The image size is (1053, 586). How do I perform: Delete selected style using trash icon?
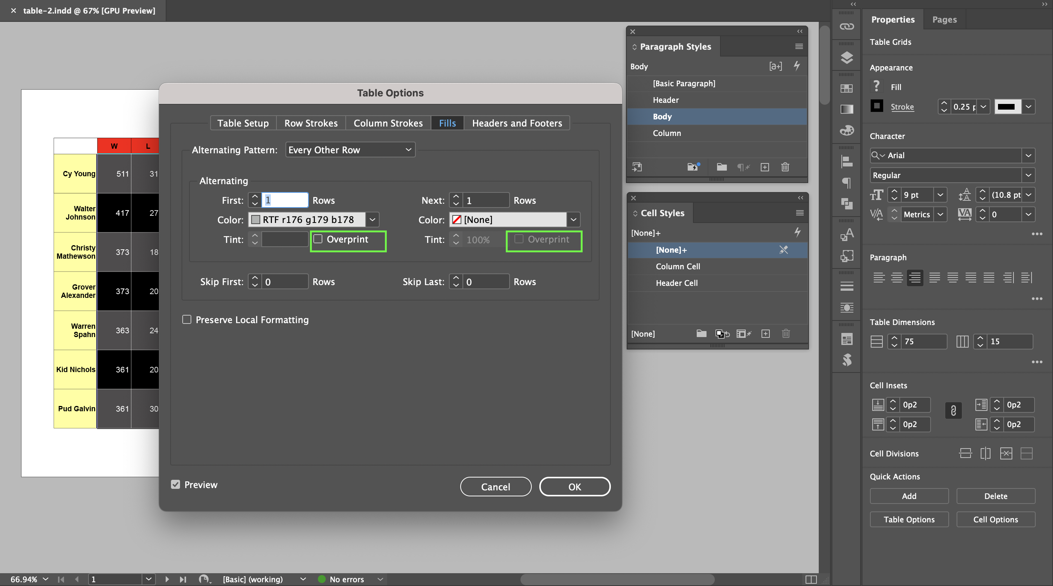(785, 167)
